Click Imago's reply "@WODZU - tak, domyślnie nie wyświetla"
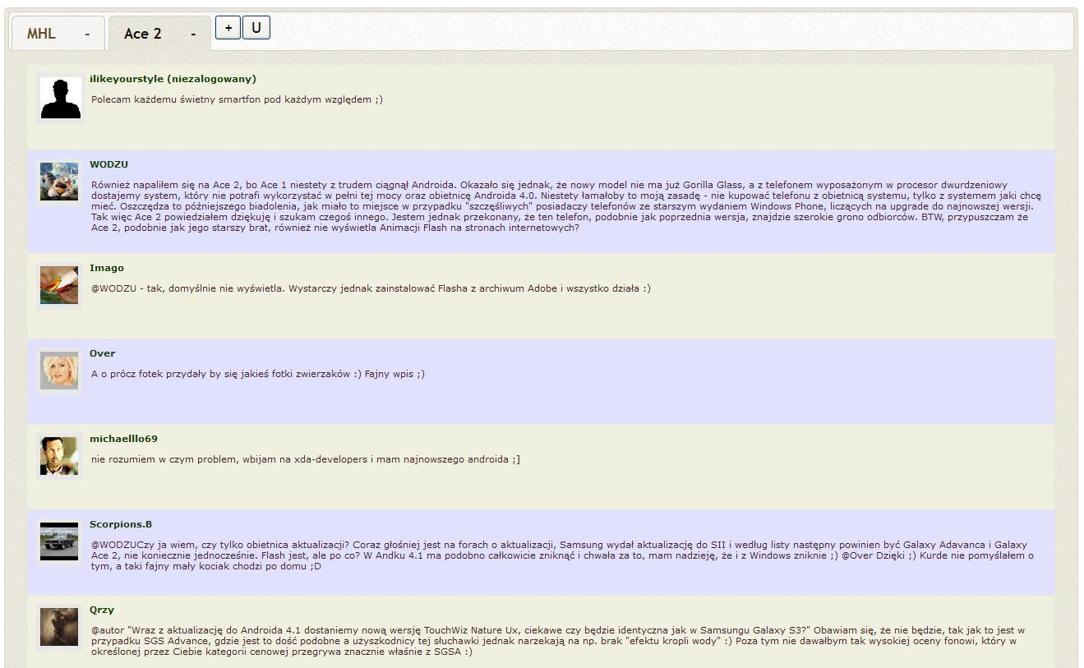 click(x=371, y=288)
